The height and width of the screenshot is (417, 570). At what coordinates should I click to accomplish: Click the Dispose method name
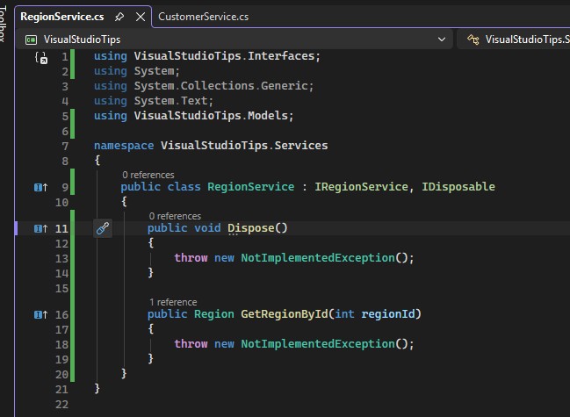pyautogui.click(x=251, y=228)
